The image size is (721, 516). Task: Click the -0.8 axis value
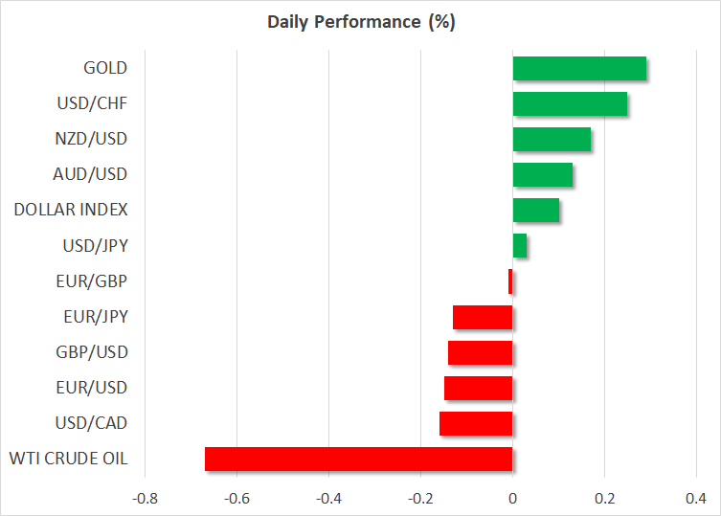(144, 499)
